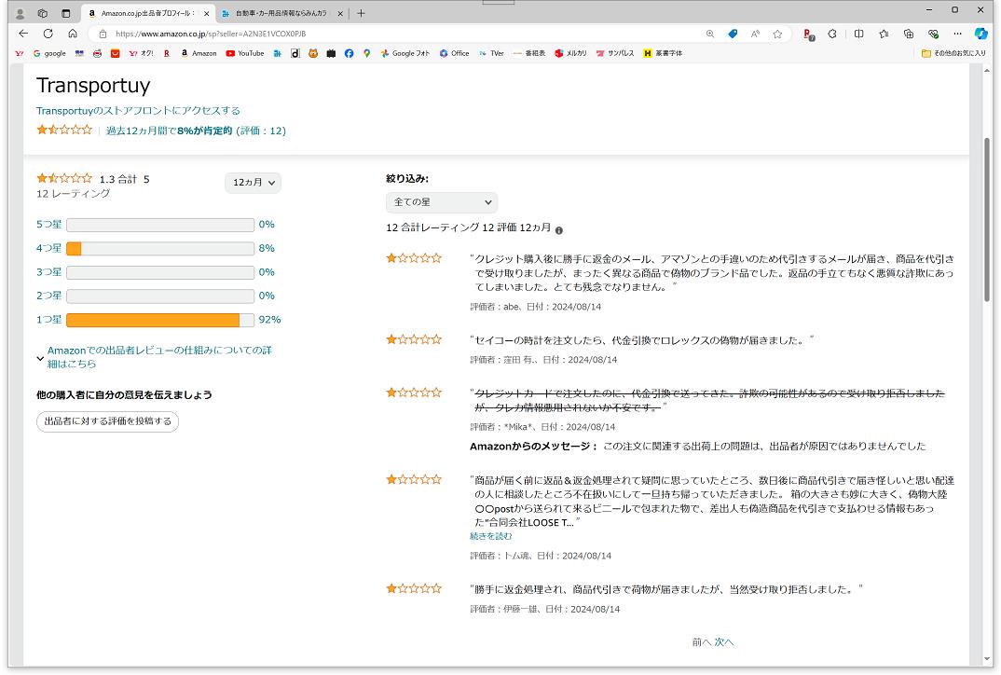1001x675 pixels.
Task: Open the YouTube bookmark
Action: point(245,54)
